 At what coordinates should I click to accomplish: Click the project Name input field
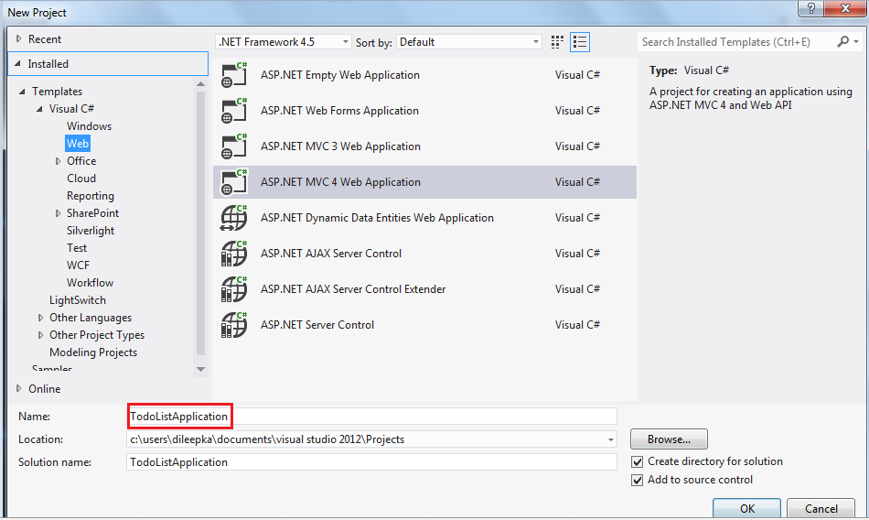tap(371, 417)
